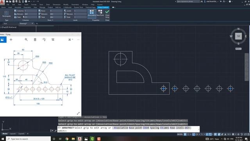This screenshot has width=250, height=141.
Task: Open the Photos app edit & create dropdown
Action: [71, 40]
